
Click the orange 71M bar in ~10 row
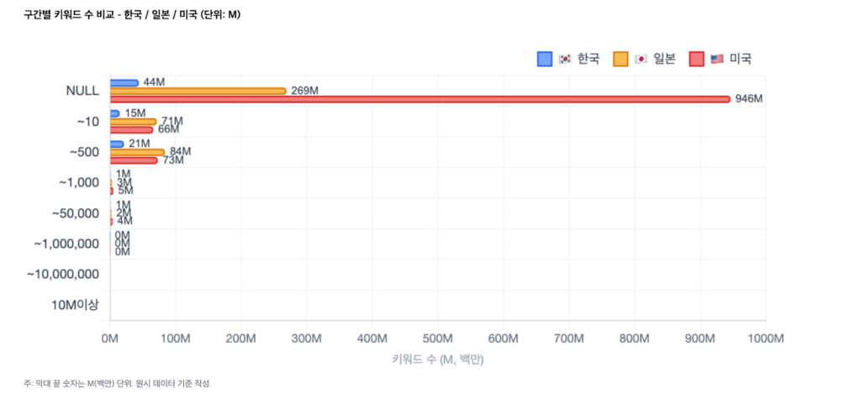point(133,122)
